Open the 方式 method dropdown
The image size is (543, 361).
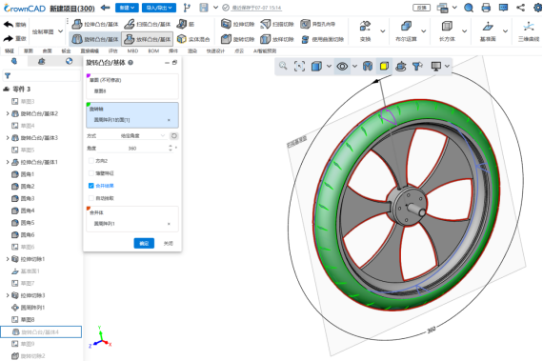tap(143, 135)
